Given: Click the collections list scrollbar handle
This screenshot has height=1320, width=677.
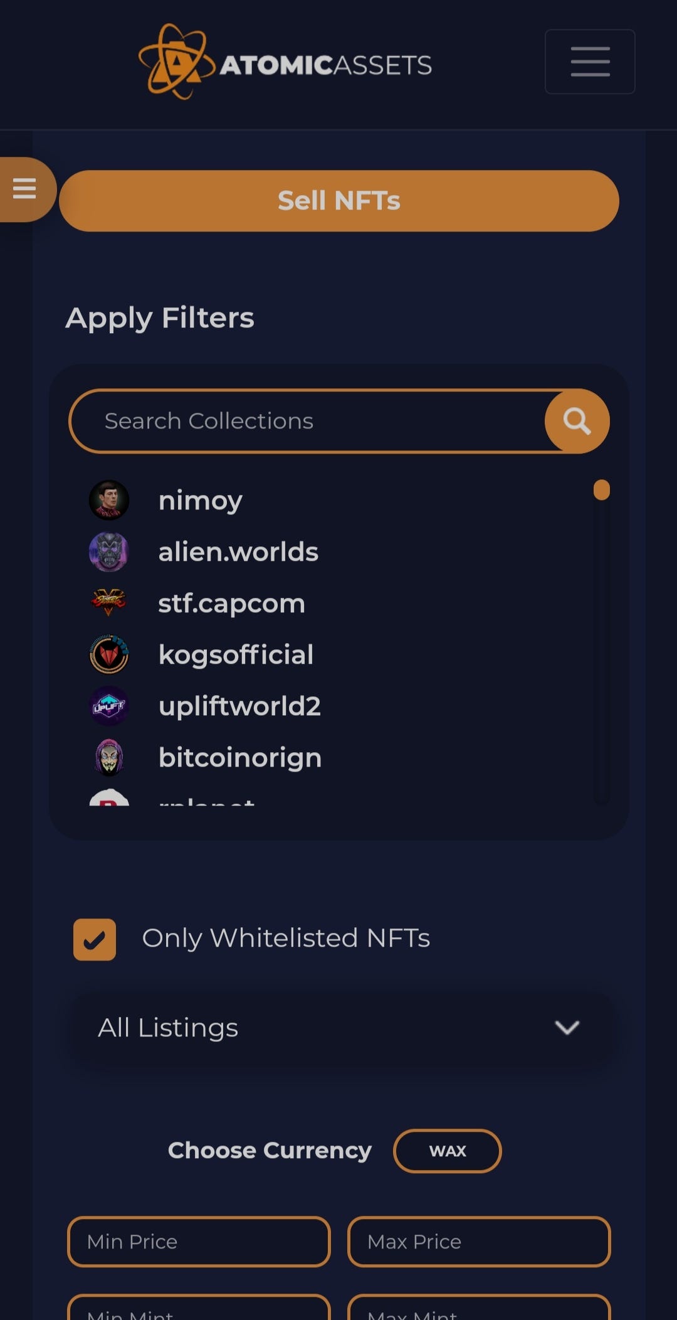Looking at the screenshot, I should coord(602,489).
